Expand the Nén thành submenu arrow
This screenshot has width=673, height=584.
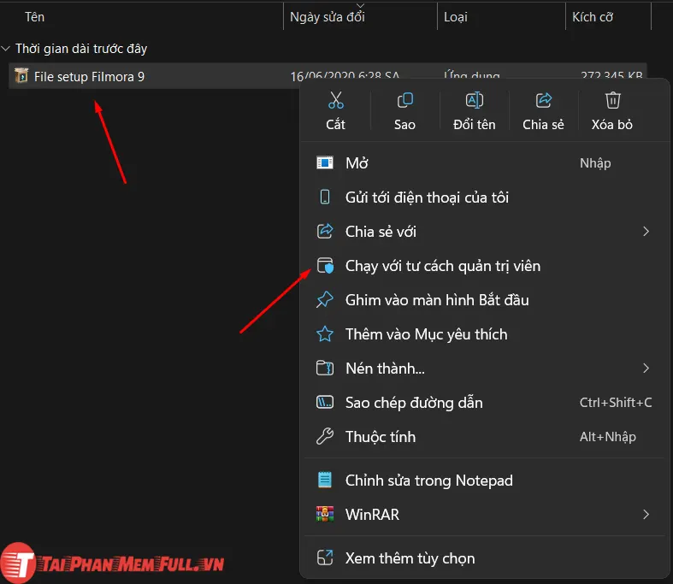646,369
